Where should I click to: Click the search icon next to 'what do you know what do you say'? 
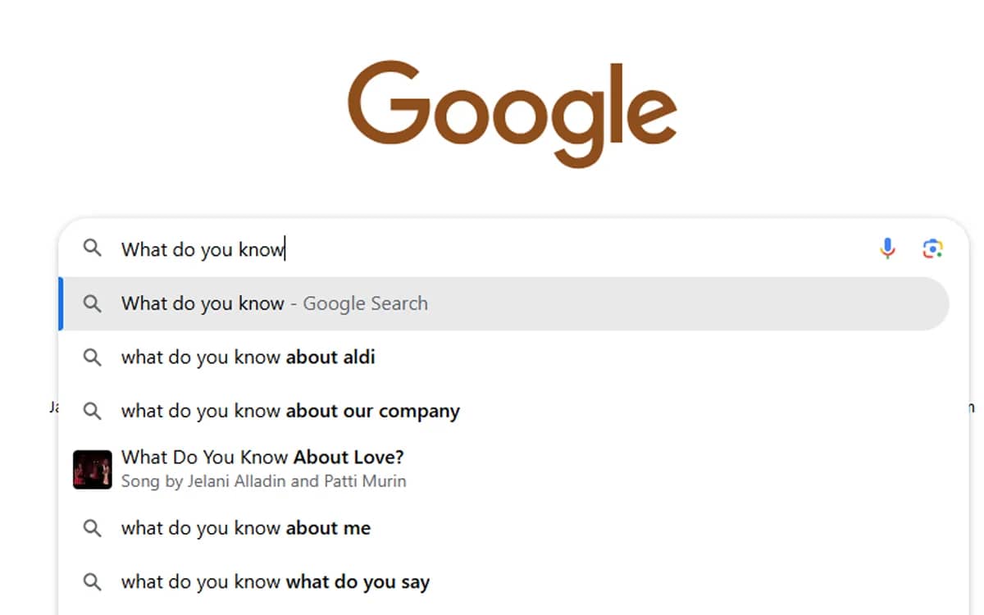92,581
